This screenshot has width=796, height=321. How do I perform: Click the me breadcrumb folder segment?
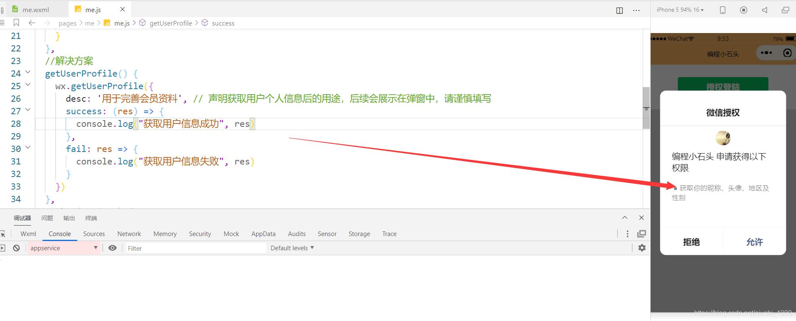tap(90, 23)
